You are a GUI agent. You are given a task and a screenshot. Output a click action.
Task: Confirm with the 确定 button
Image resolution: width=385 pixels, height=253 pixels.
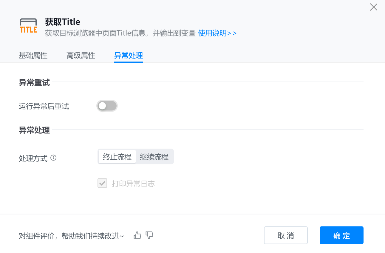click(x=341, y=235)
